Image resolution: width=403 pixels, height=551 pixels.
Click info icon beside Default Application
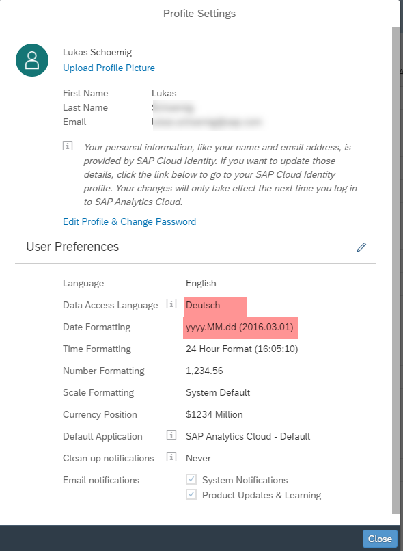click(171, 435)
